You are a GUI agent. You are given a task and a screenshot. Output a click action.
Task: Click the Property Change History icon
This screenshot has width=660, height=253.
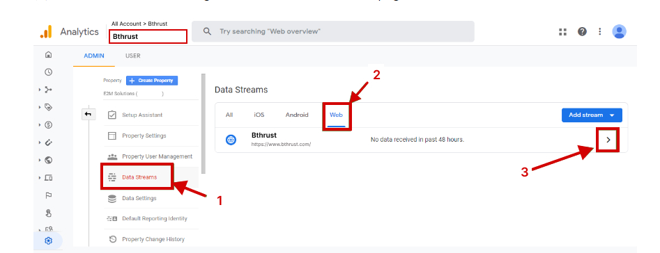[x=112, y=239]
